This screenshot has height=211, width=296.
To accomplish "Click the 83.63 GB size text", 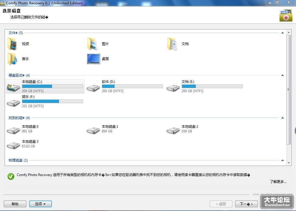I will pyautogui.click(x=28, y=146).
